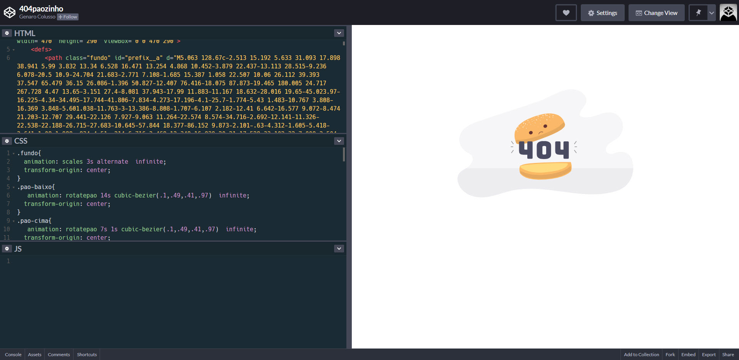The height and width of the screenshot is (360, 739).
Task: Collapse the CSS editor panel
Action: pos(339,141)
